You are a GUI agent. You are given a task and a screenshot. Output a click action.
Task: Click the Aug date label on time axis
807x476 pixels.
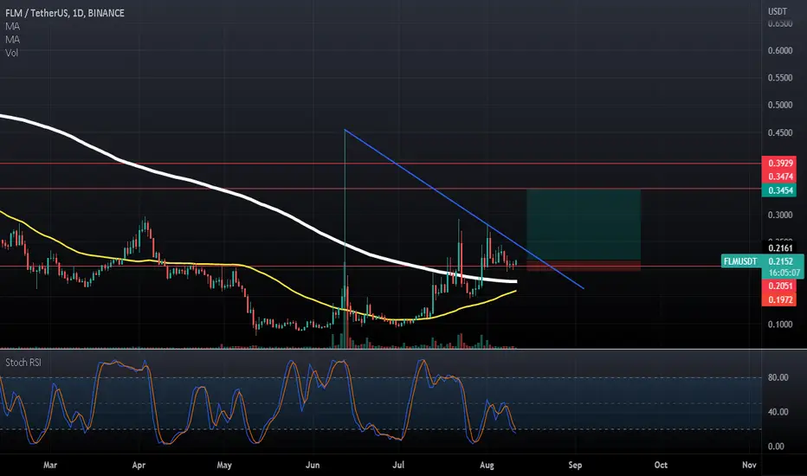point(487,466)
